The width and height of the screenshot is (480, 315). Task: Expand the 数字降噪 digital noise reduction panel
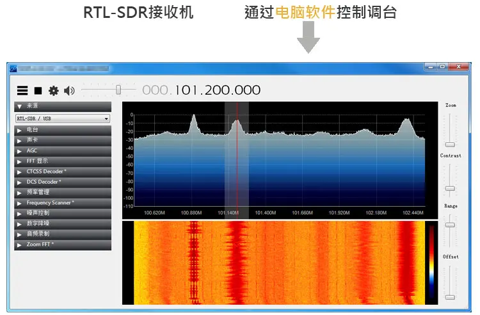pos(63,224)
